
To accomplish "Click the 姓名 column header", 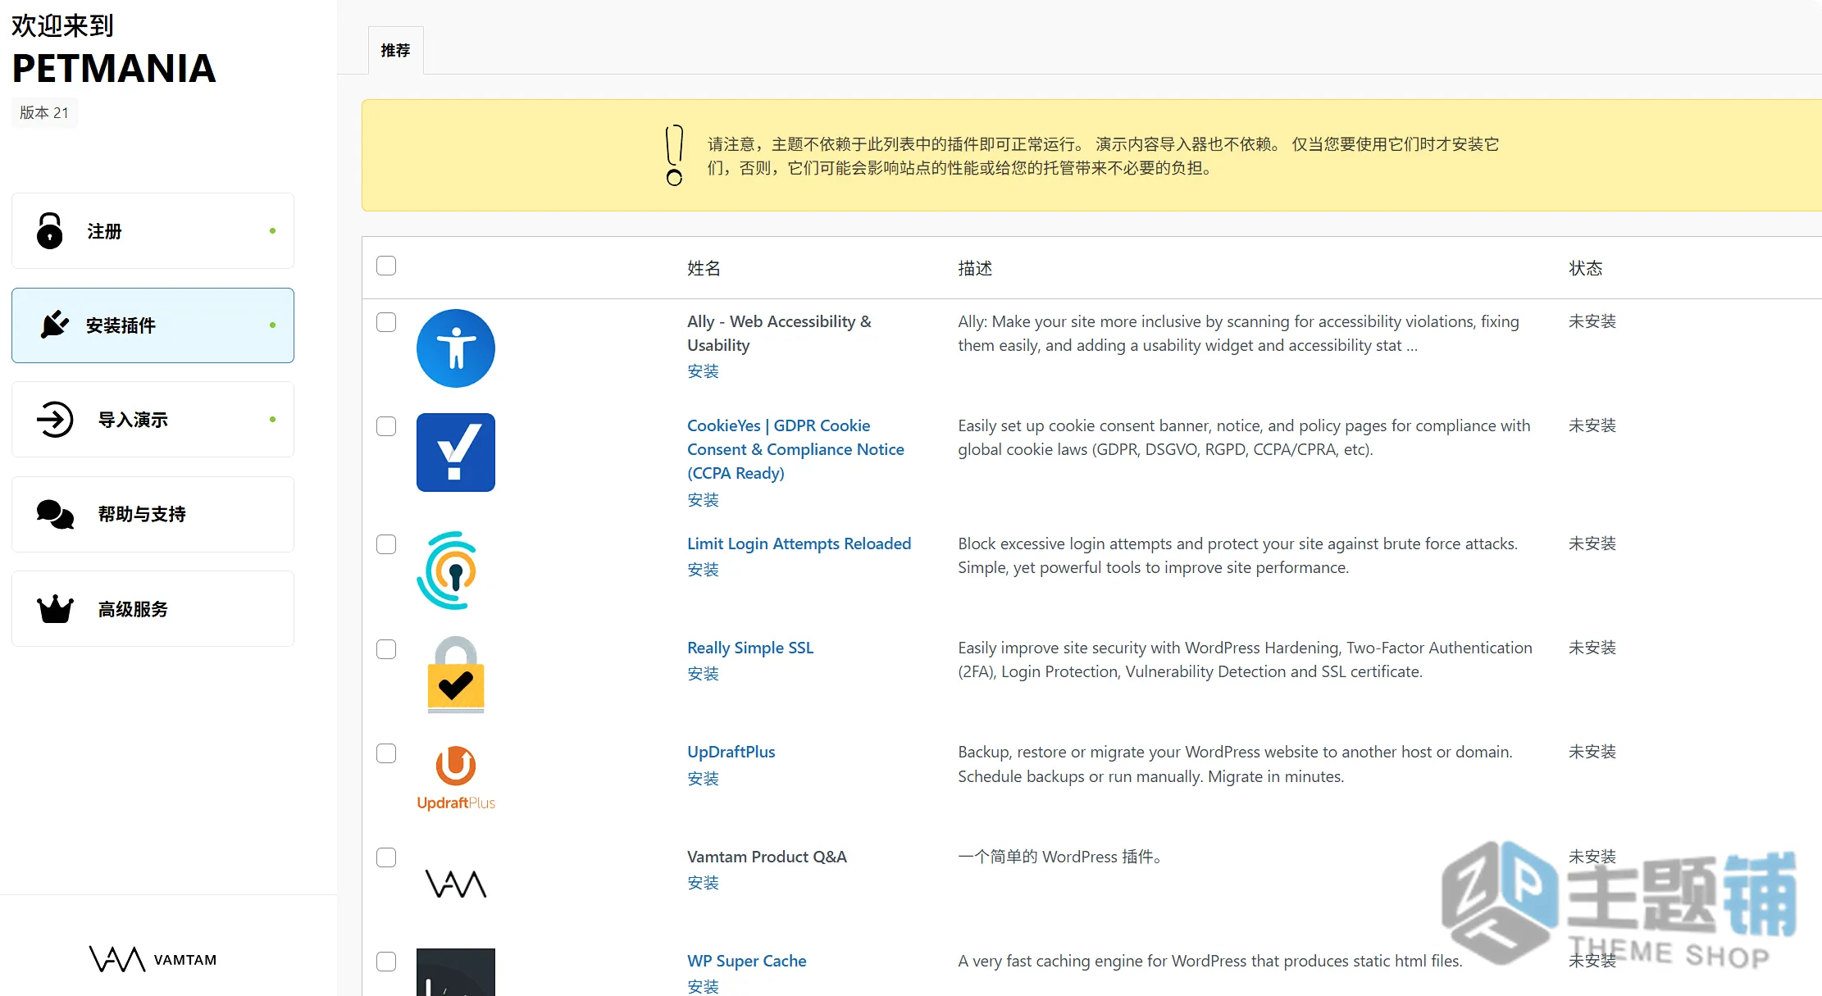I will coord(704,268).
